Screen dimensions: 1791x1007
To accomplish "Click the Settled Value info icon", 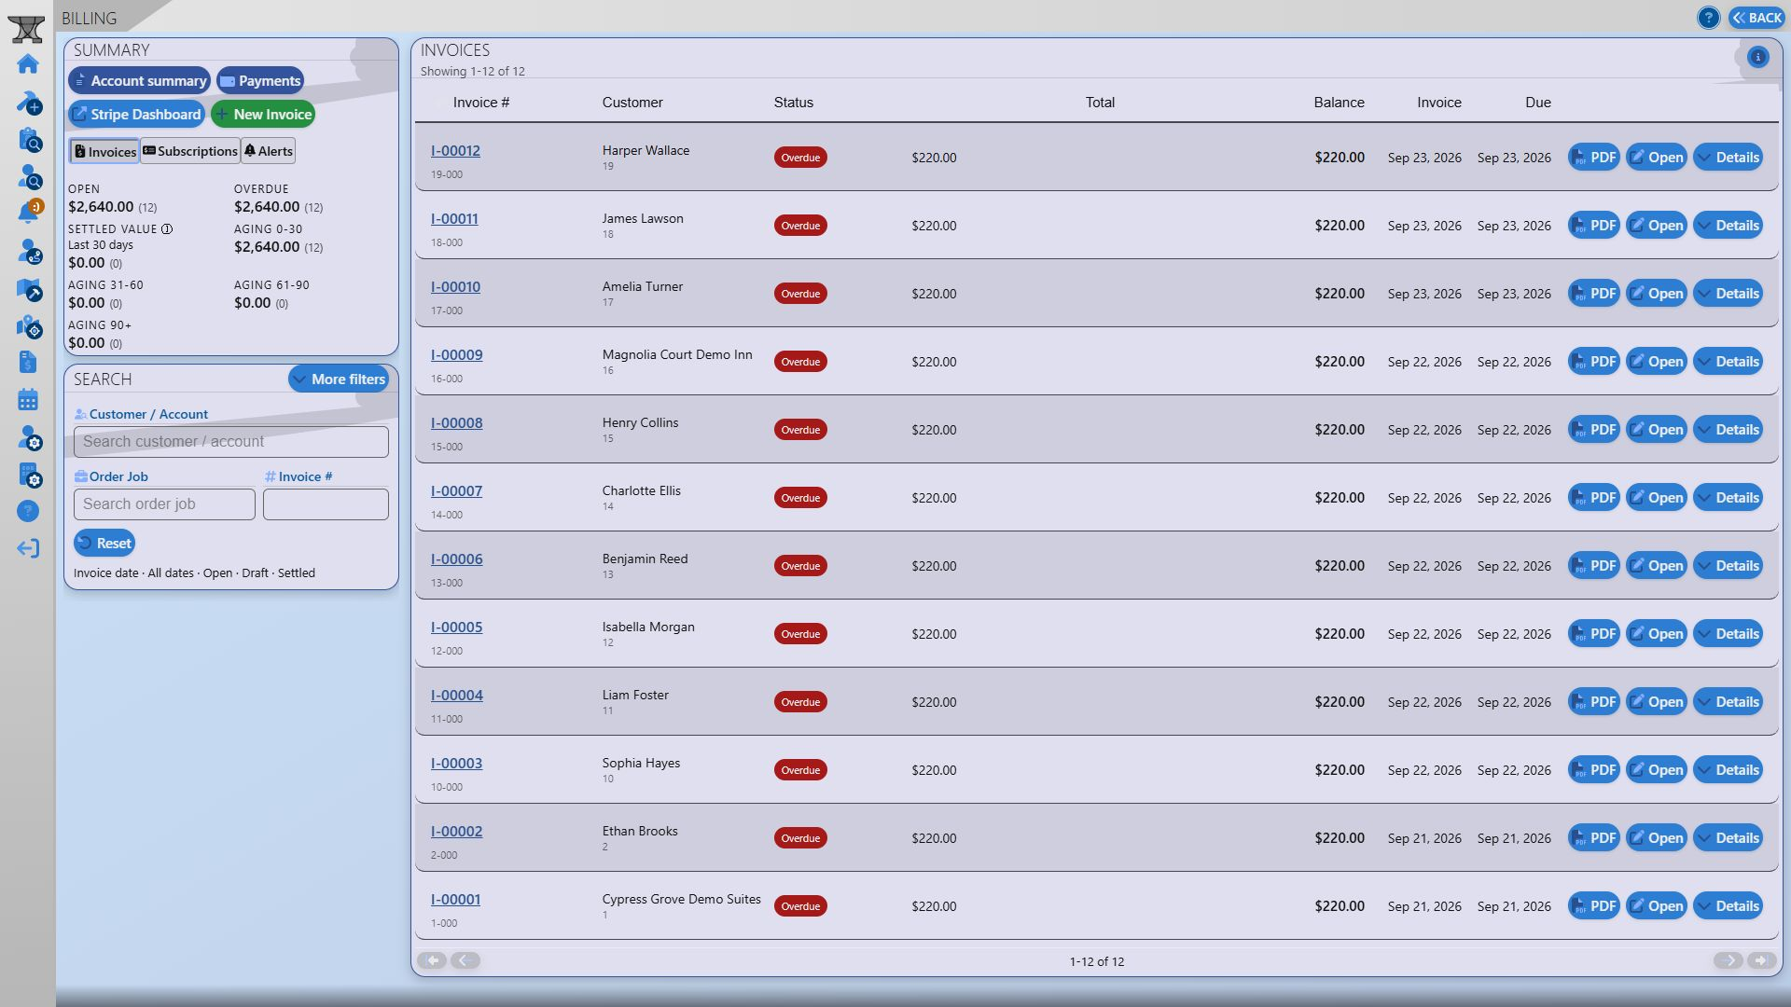I will (x=166, y=228).
